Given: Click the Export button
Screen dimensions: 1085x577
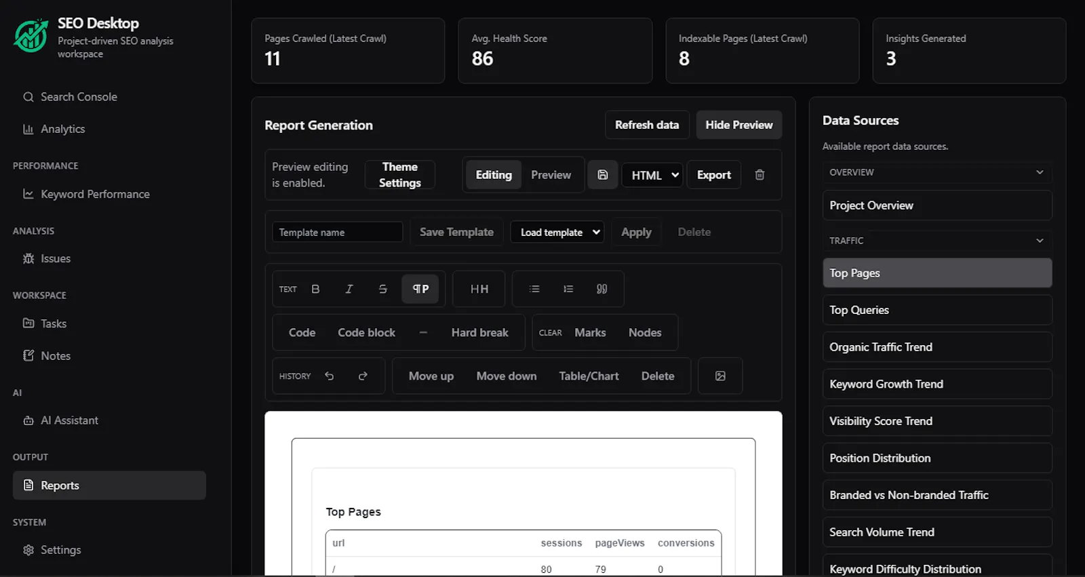Looking at the screenshot, I should (714, 175).
